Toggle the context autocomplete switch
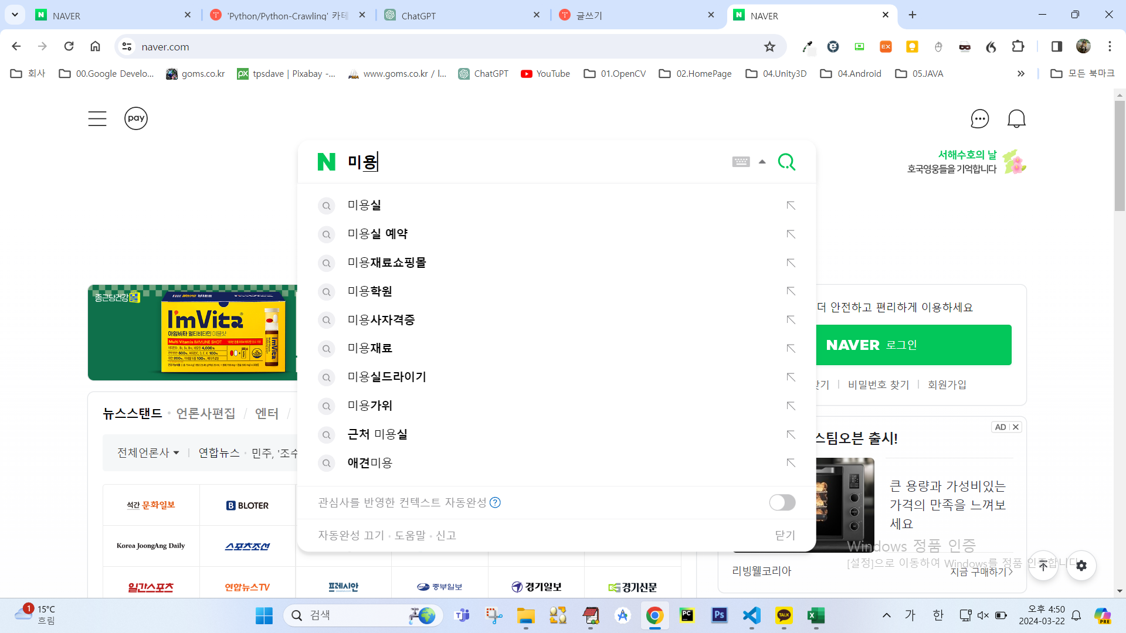 coord(782,502)
